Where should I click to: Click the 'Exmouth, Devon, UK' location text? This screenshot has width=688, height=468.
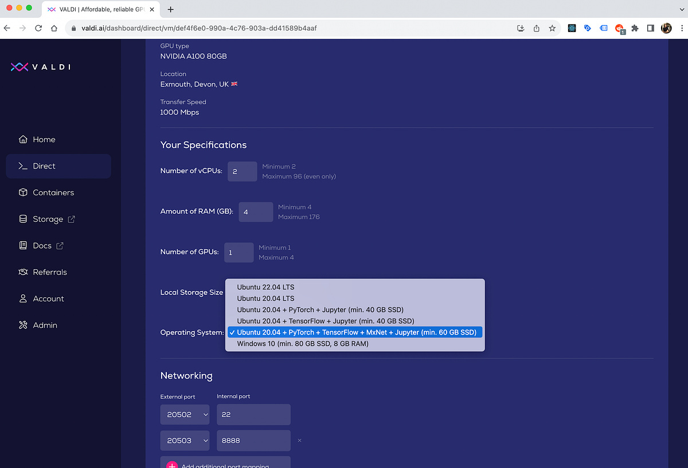point(194,84)
